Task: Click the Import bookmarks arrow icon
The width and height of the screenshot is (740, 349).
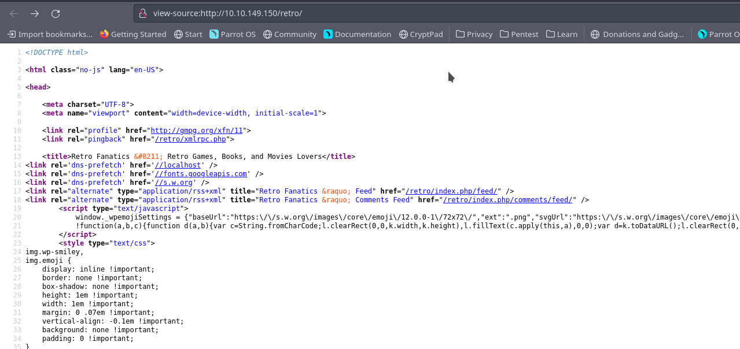Action: pos(12,34)
